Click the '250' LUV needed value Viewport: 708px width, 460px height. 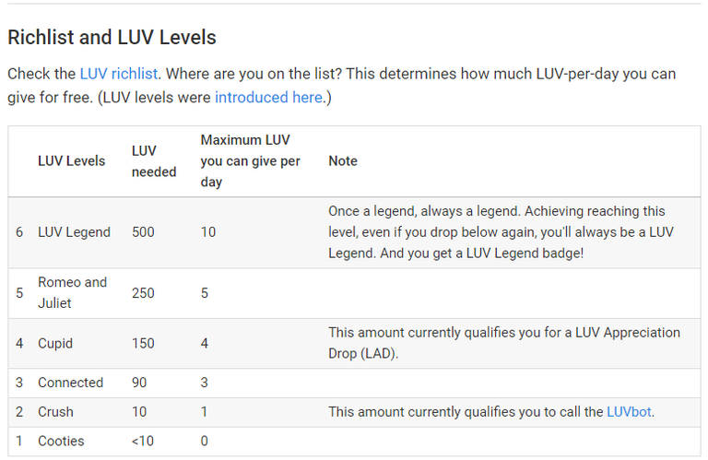click(x=143, y=293)
